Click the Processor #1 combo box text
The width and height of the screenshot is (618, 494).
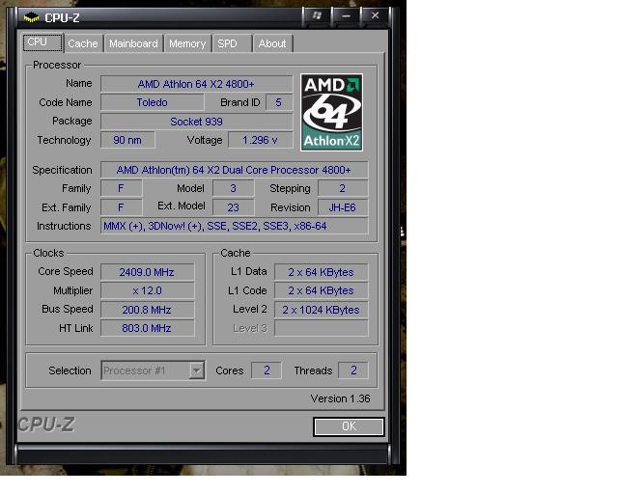pos(134,370)
